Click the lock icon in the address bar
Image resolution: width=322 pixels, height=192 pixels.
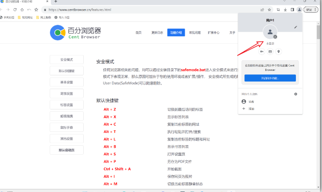(x=45, y=10)
